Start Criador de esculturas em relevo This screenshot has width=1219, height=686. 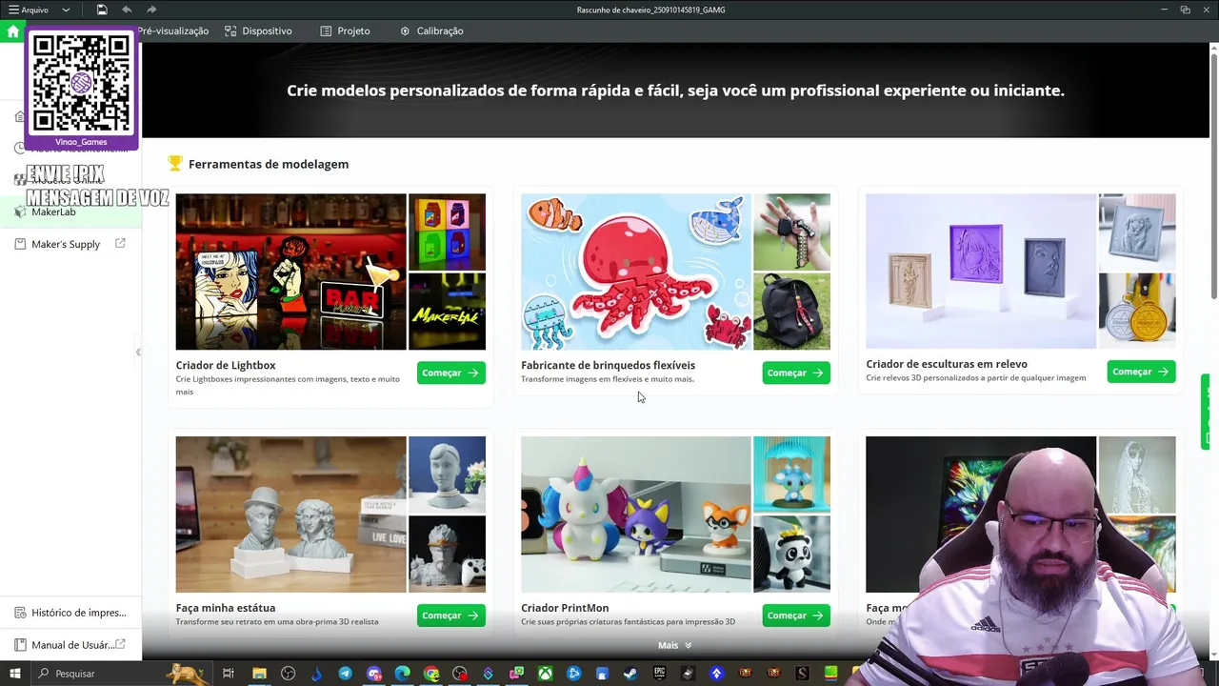coord(1141,372)
